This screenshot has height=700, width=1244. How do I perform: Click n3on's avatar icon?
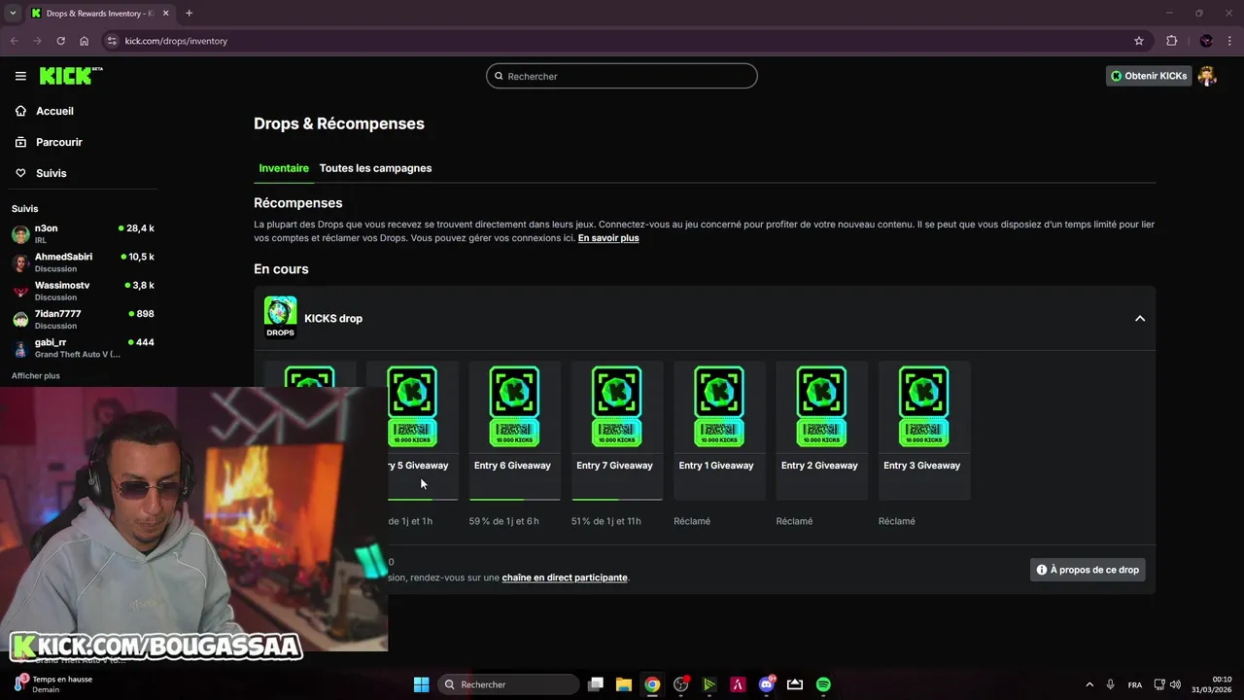coord(20,234)
